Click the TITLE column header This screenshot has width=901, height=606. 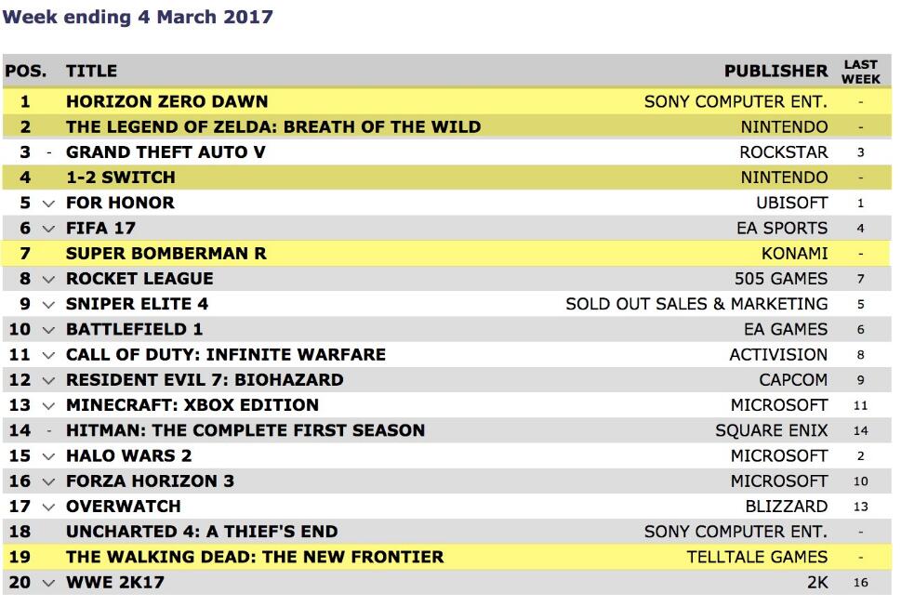(x=91, y=71)
